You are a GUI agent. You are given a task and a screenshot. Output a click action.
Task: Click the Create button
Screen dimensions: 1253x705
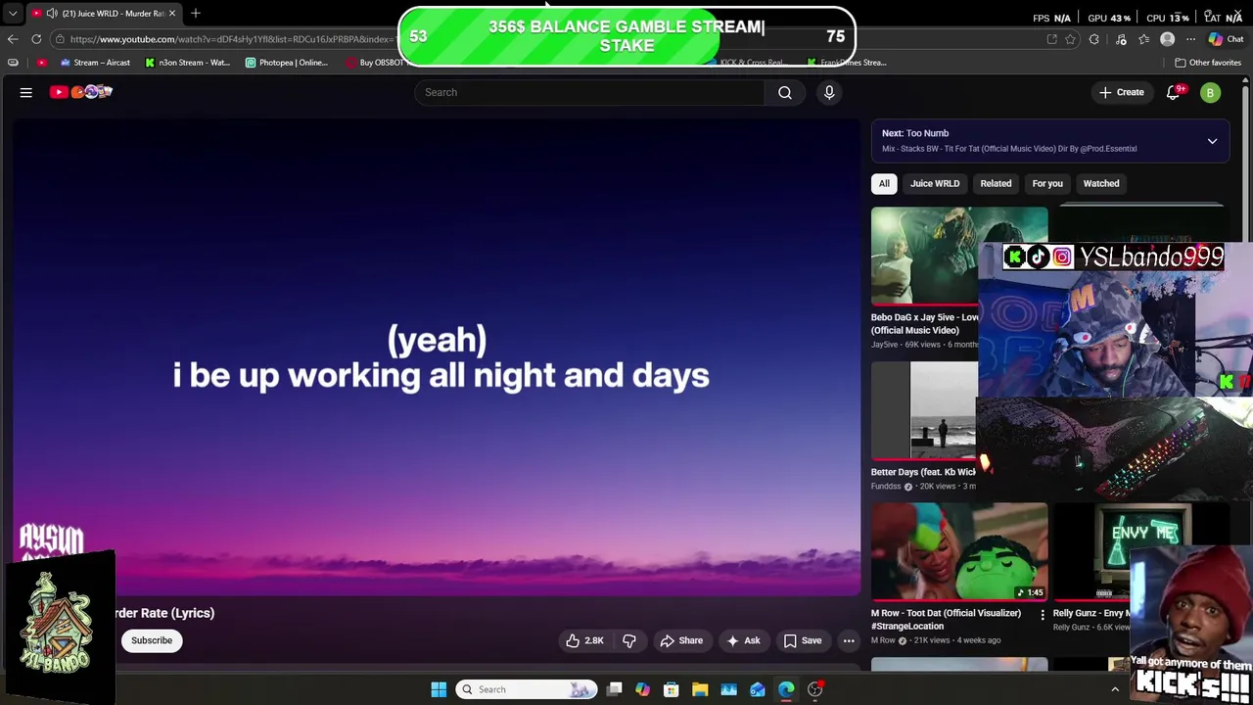[x=1122, y=92]
